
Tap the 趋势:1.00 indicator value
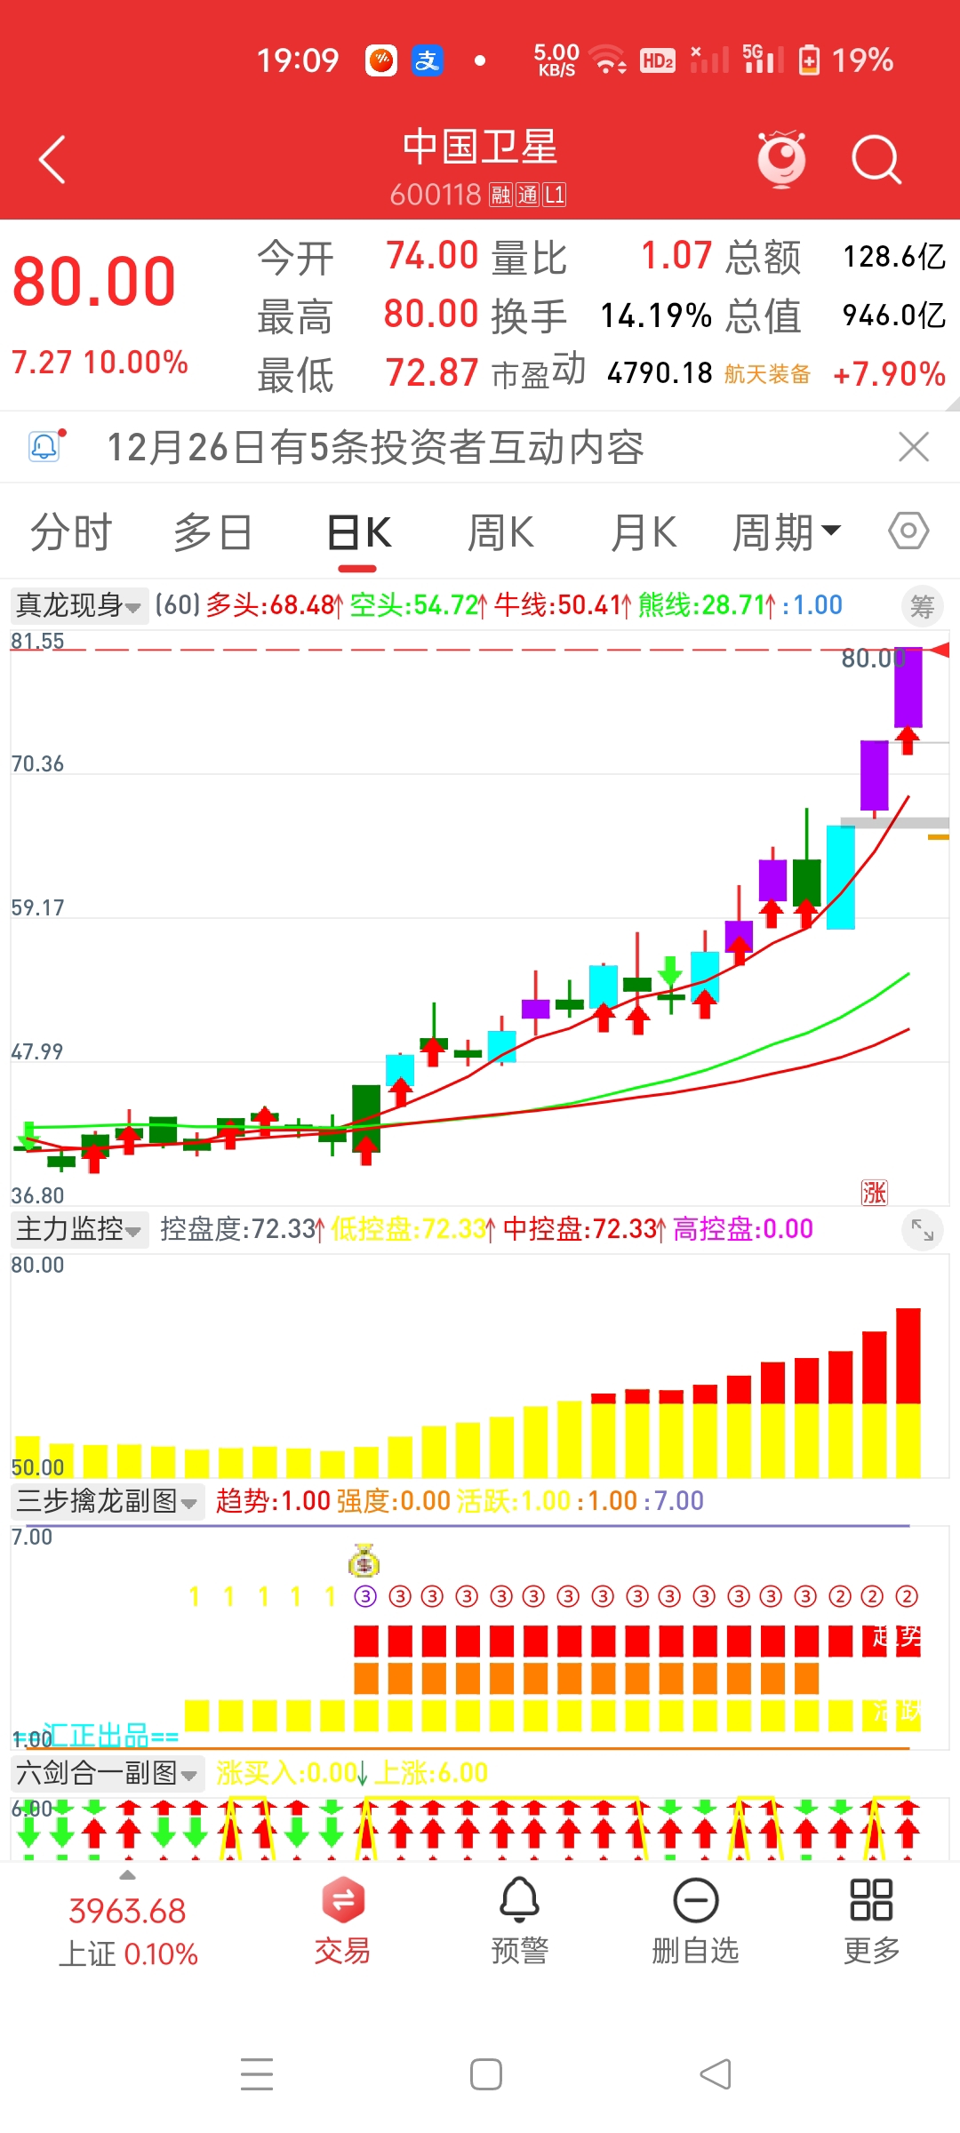[x=274, y=1501]
